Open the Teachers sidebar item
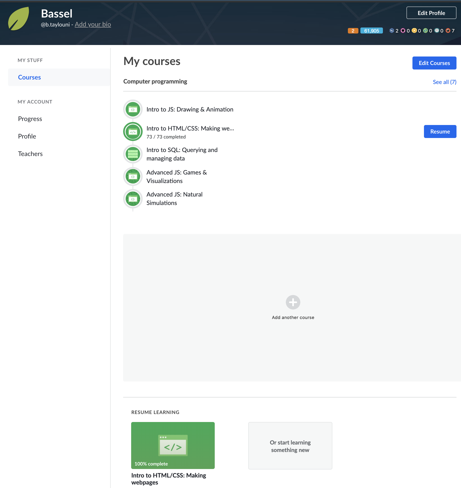This screenshot has width=461, height=488. (x=30, y=154)
